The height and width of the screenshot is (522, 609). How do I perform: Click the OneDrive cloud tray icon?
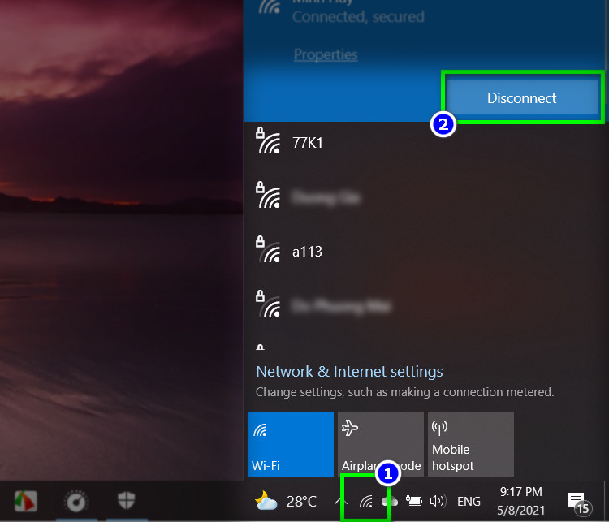pyautogui.click(x=391, y=502)
